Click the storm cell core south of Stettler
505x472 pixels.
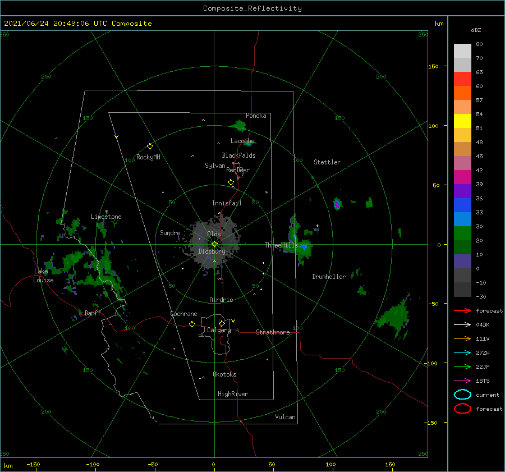[337, 204]
